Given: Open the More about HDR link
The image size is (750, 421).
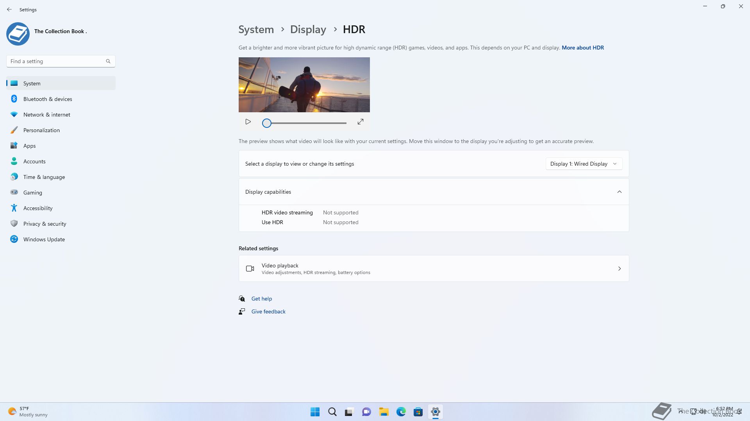Looking at the screenshot, I should point(582,48).
